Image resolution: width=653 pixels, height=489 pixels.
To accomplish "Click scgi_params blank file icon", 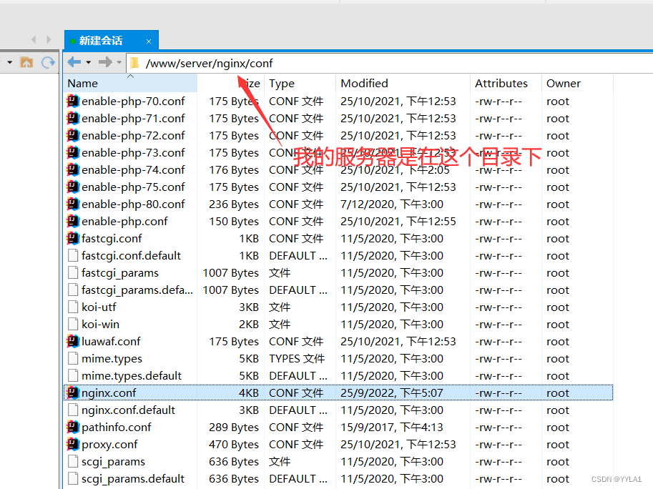I will tap(73, 462).
